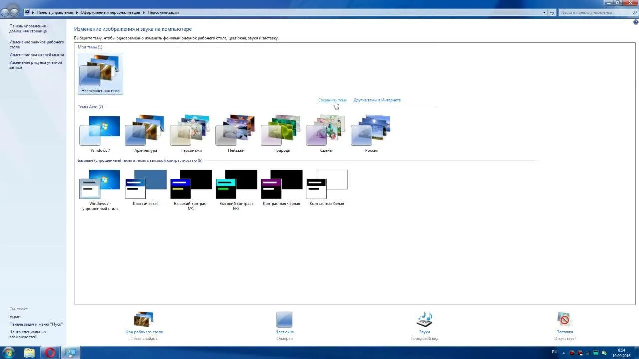Open the Windows Start menu

coord(8,353)
